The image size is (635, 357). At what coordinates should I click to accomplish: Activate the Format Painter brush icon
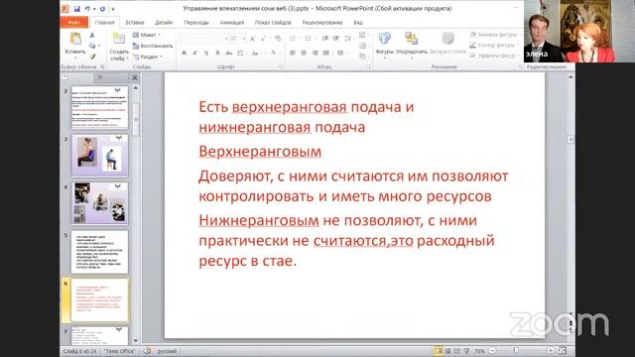(x=92, y=57)
